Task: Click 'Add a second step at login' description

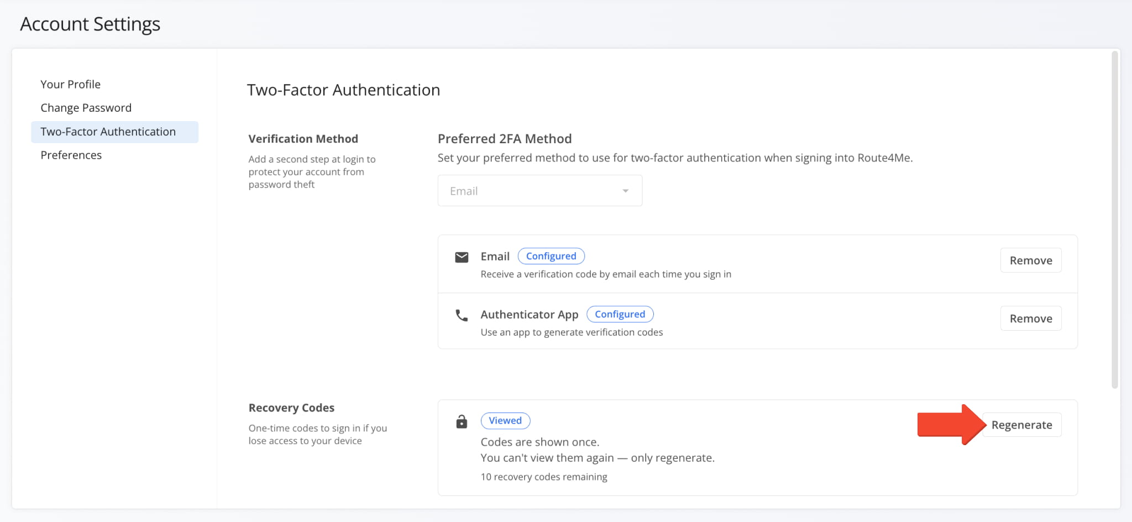Action: point(312,172)
